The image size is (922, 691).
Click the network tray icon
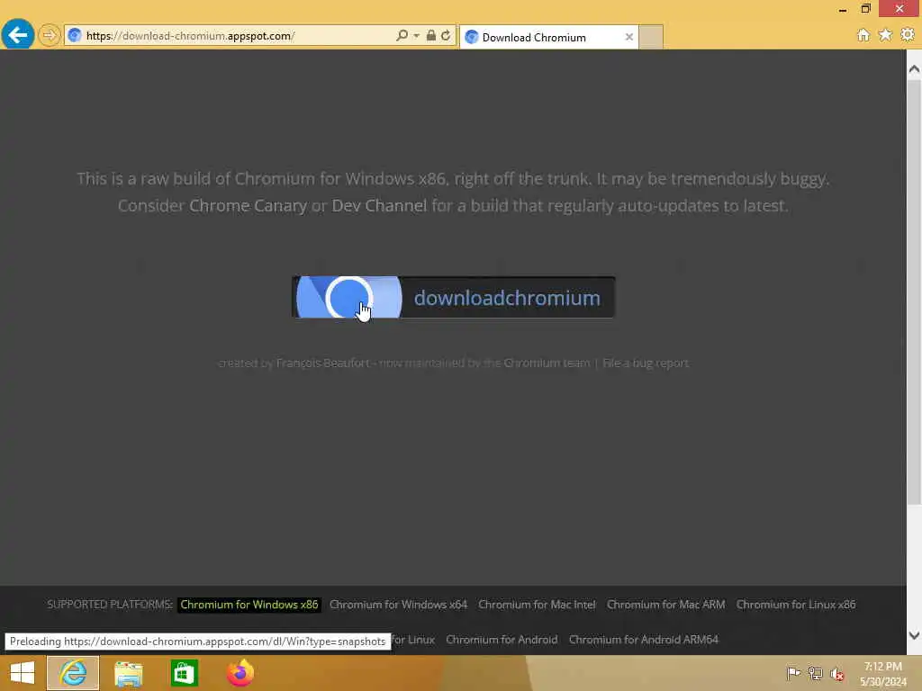click(815, 673)
